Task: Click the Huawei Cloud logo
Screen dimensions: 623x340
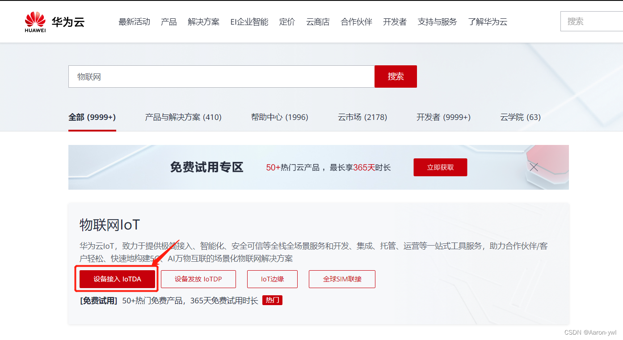Action: click(x=55, y=22)
